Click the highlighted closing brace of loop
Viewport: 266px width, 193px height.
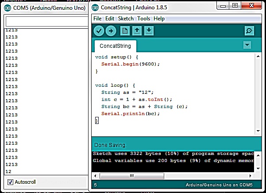coord(96,121)
